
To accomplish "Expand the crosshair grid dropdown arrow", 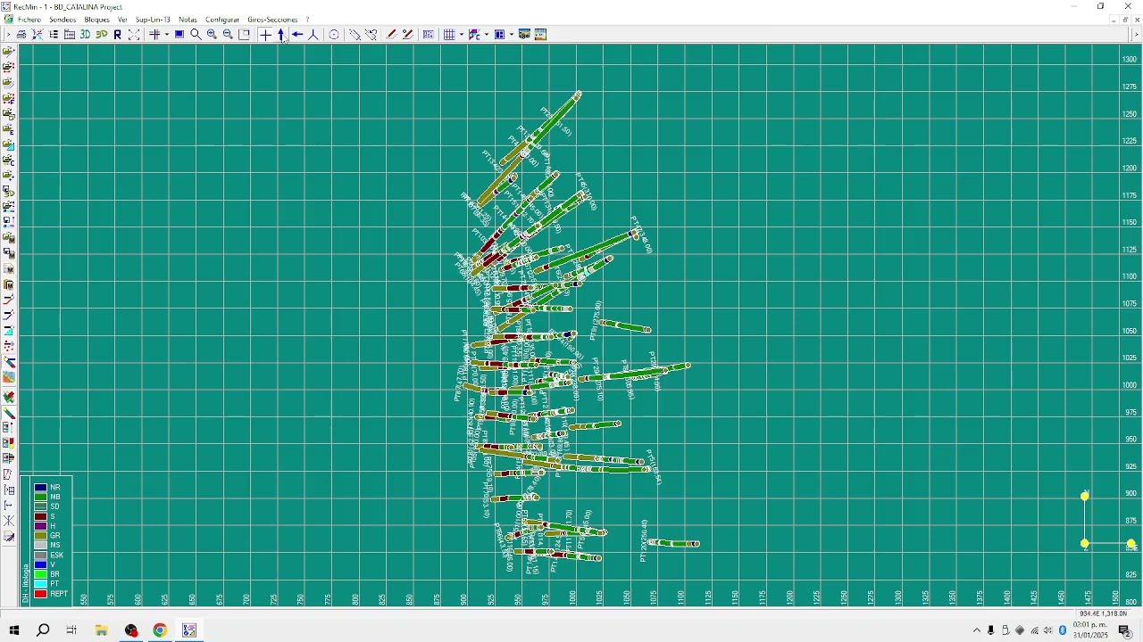I will pyautogui.click(x=166, y=35).
